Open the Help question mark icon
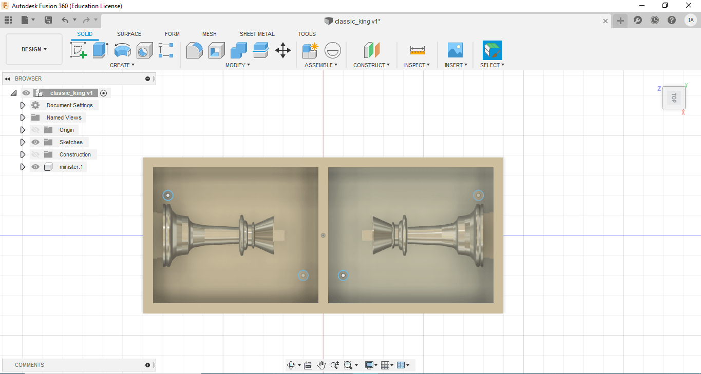 pos(672,20)
